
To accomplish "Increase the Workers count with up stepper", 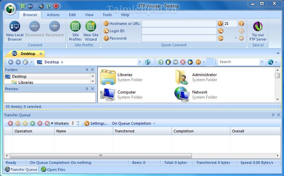I will (78, 122).
